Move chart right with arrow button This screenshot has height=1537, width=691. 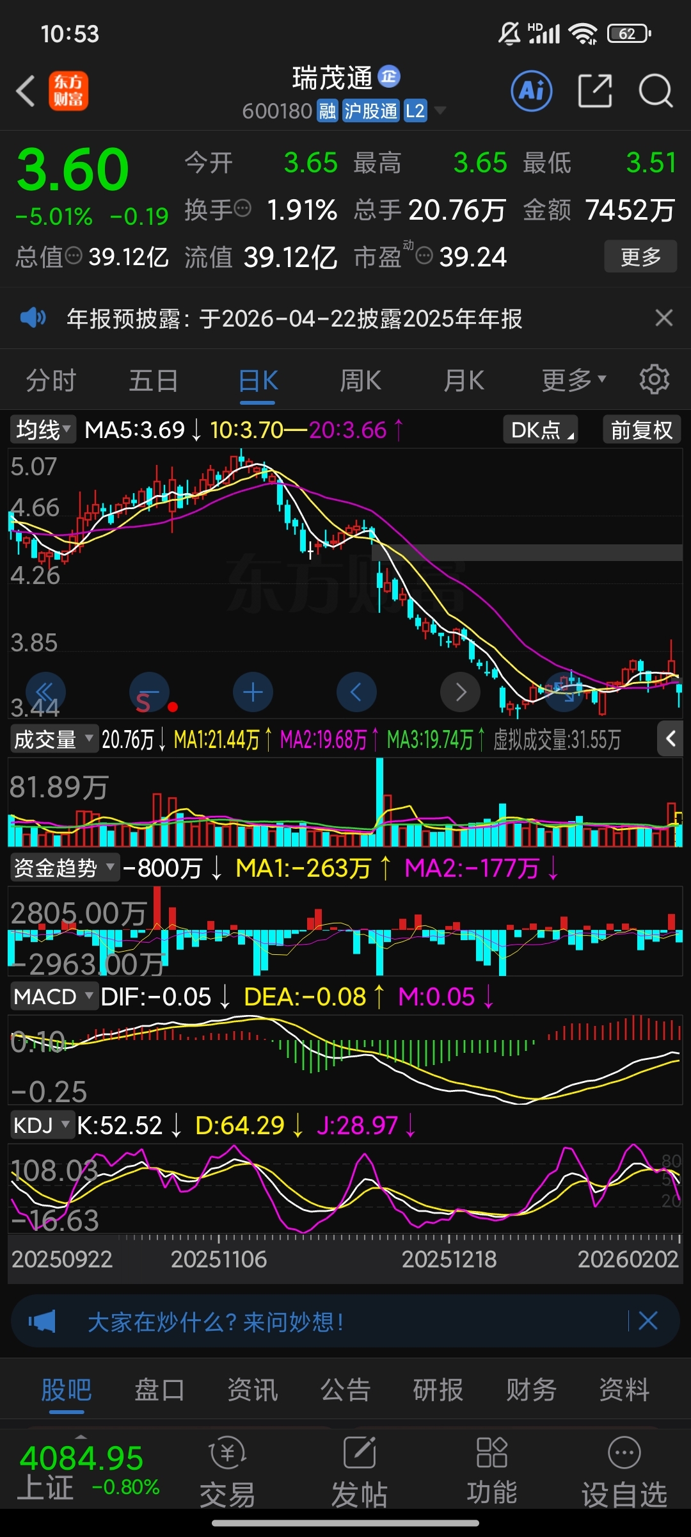(x=460, y=692)
